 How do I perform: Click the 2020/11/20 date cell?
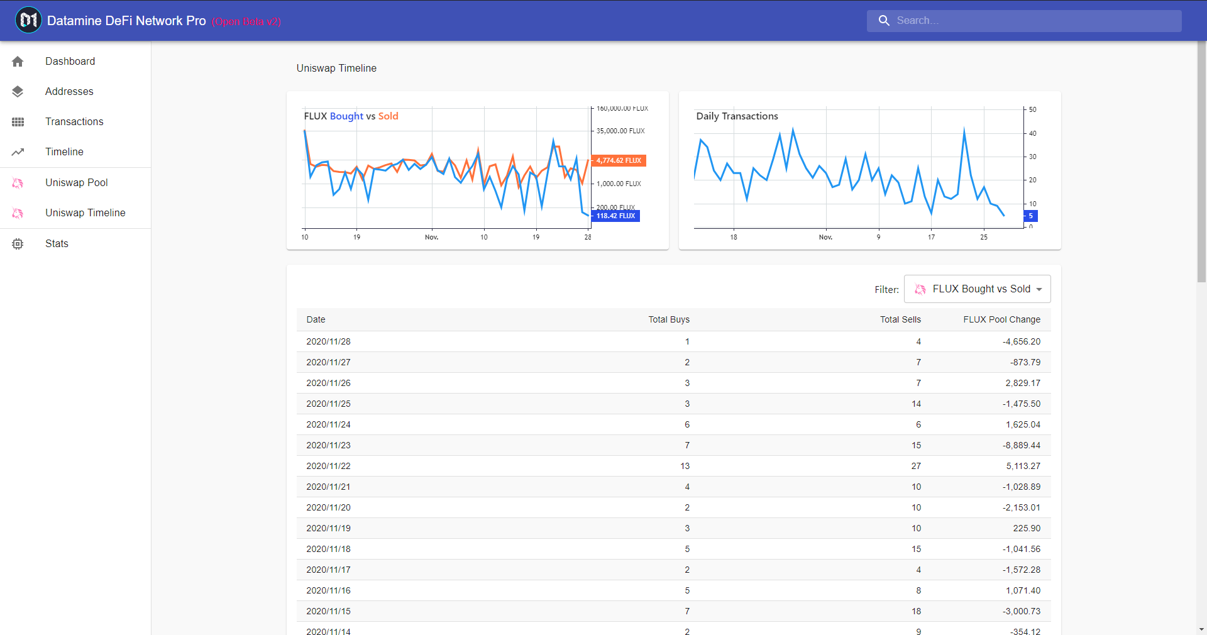328,507
